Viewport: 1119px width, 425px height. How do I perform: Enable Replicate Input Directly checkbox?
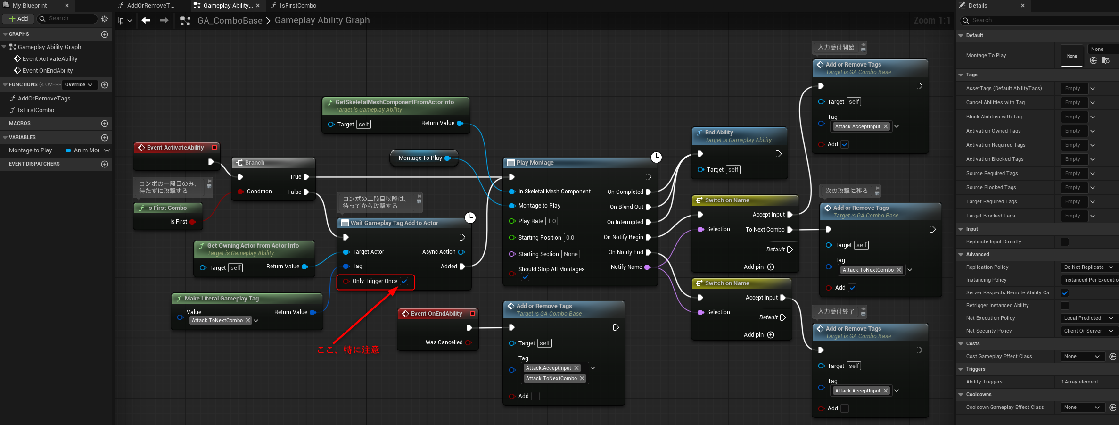pos(1064,242)
